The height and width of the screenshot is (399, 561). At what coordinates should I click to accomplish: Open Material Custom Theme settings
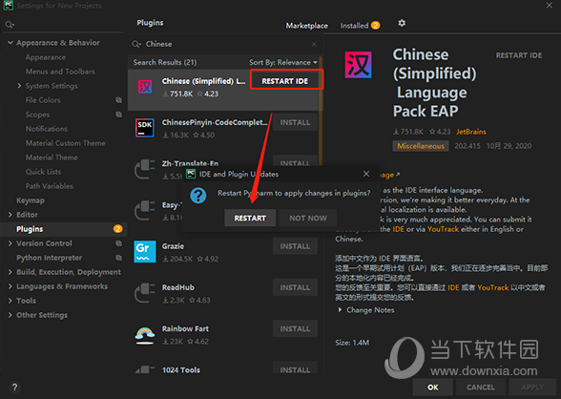65,143
